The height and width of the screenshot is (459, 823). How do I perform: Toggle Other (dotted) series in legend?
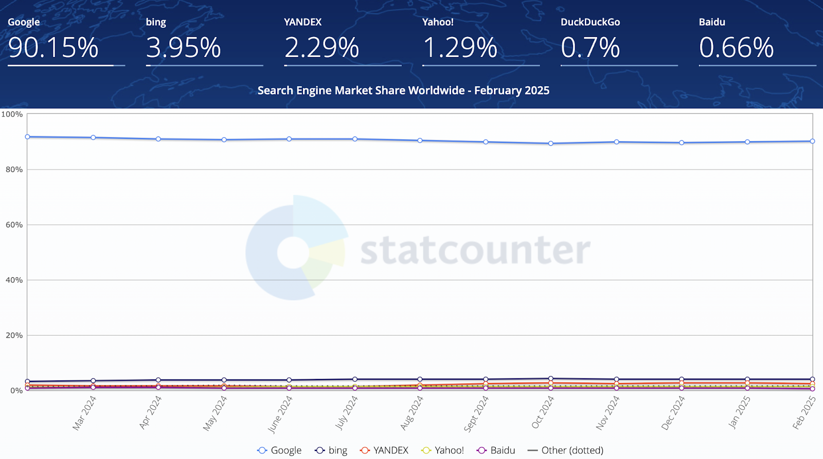[565, 450]
